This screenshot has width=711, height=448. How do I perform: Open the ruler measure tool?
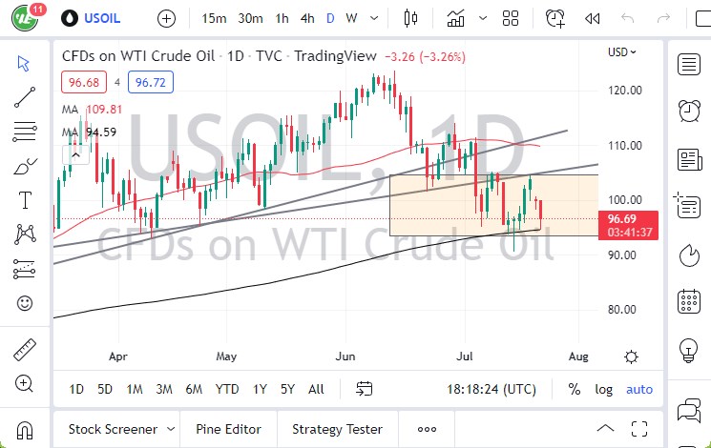coord(26,350)
